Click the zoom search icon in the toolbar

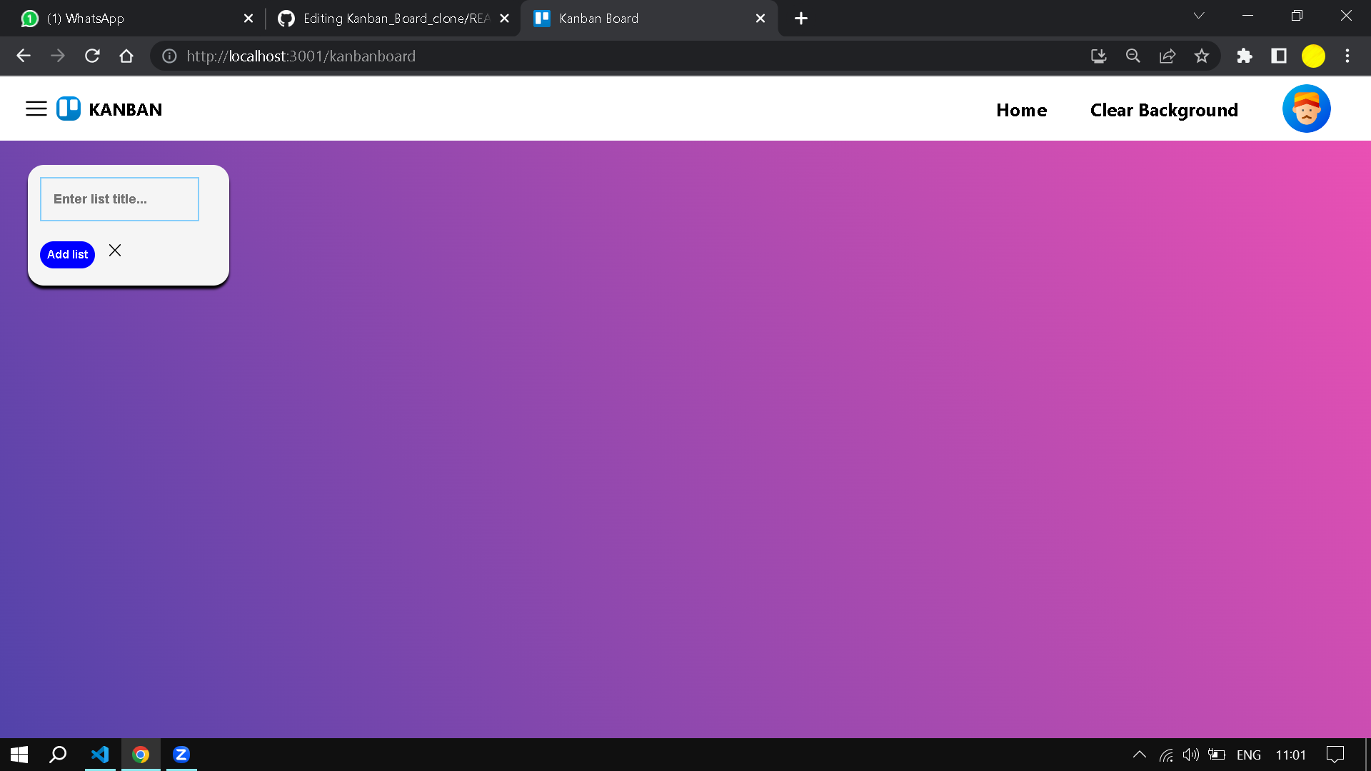1133,56
